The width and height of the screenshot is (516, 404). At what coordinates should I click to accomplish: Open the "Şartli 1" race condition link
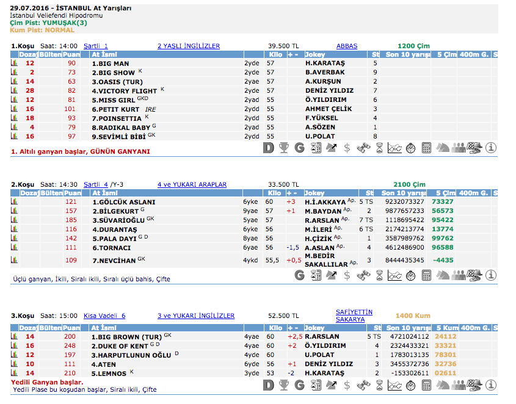pos(95,46)
